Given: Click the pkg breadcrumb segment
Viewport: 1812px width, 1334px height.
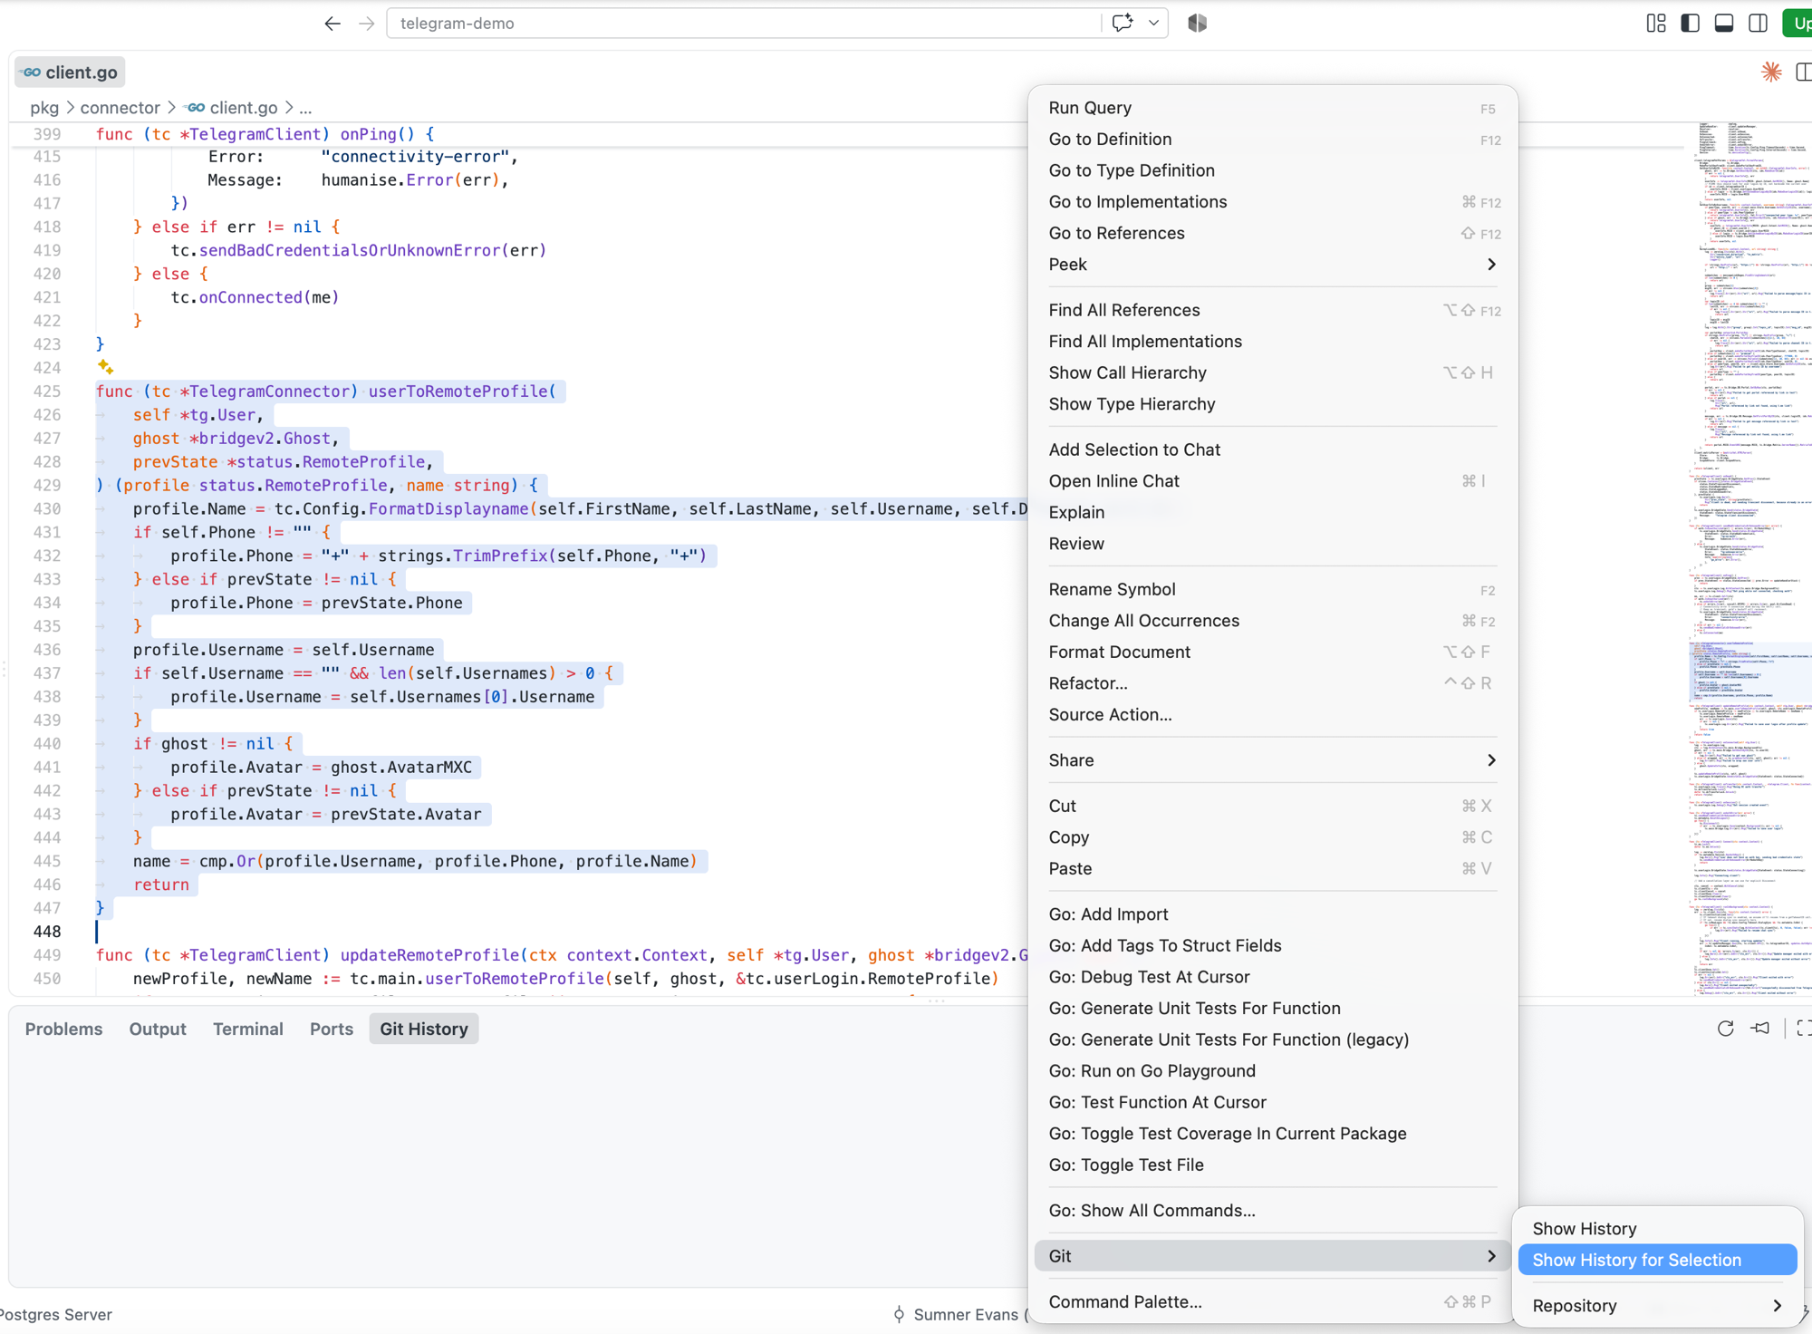Looking at the screenshot, I should coord(44,108).
